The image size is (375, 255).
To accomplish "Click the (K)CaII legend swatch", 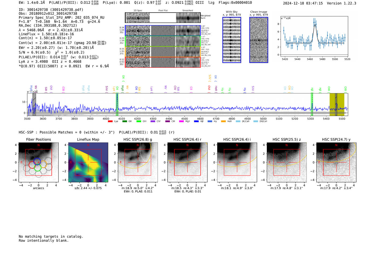I will (238, 121).
